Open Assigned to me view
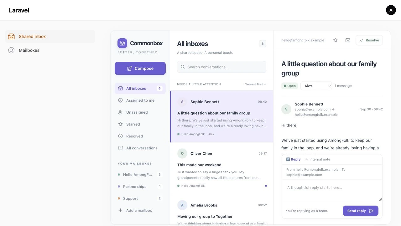The image size is (401, 226). 140,100
